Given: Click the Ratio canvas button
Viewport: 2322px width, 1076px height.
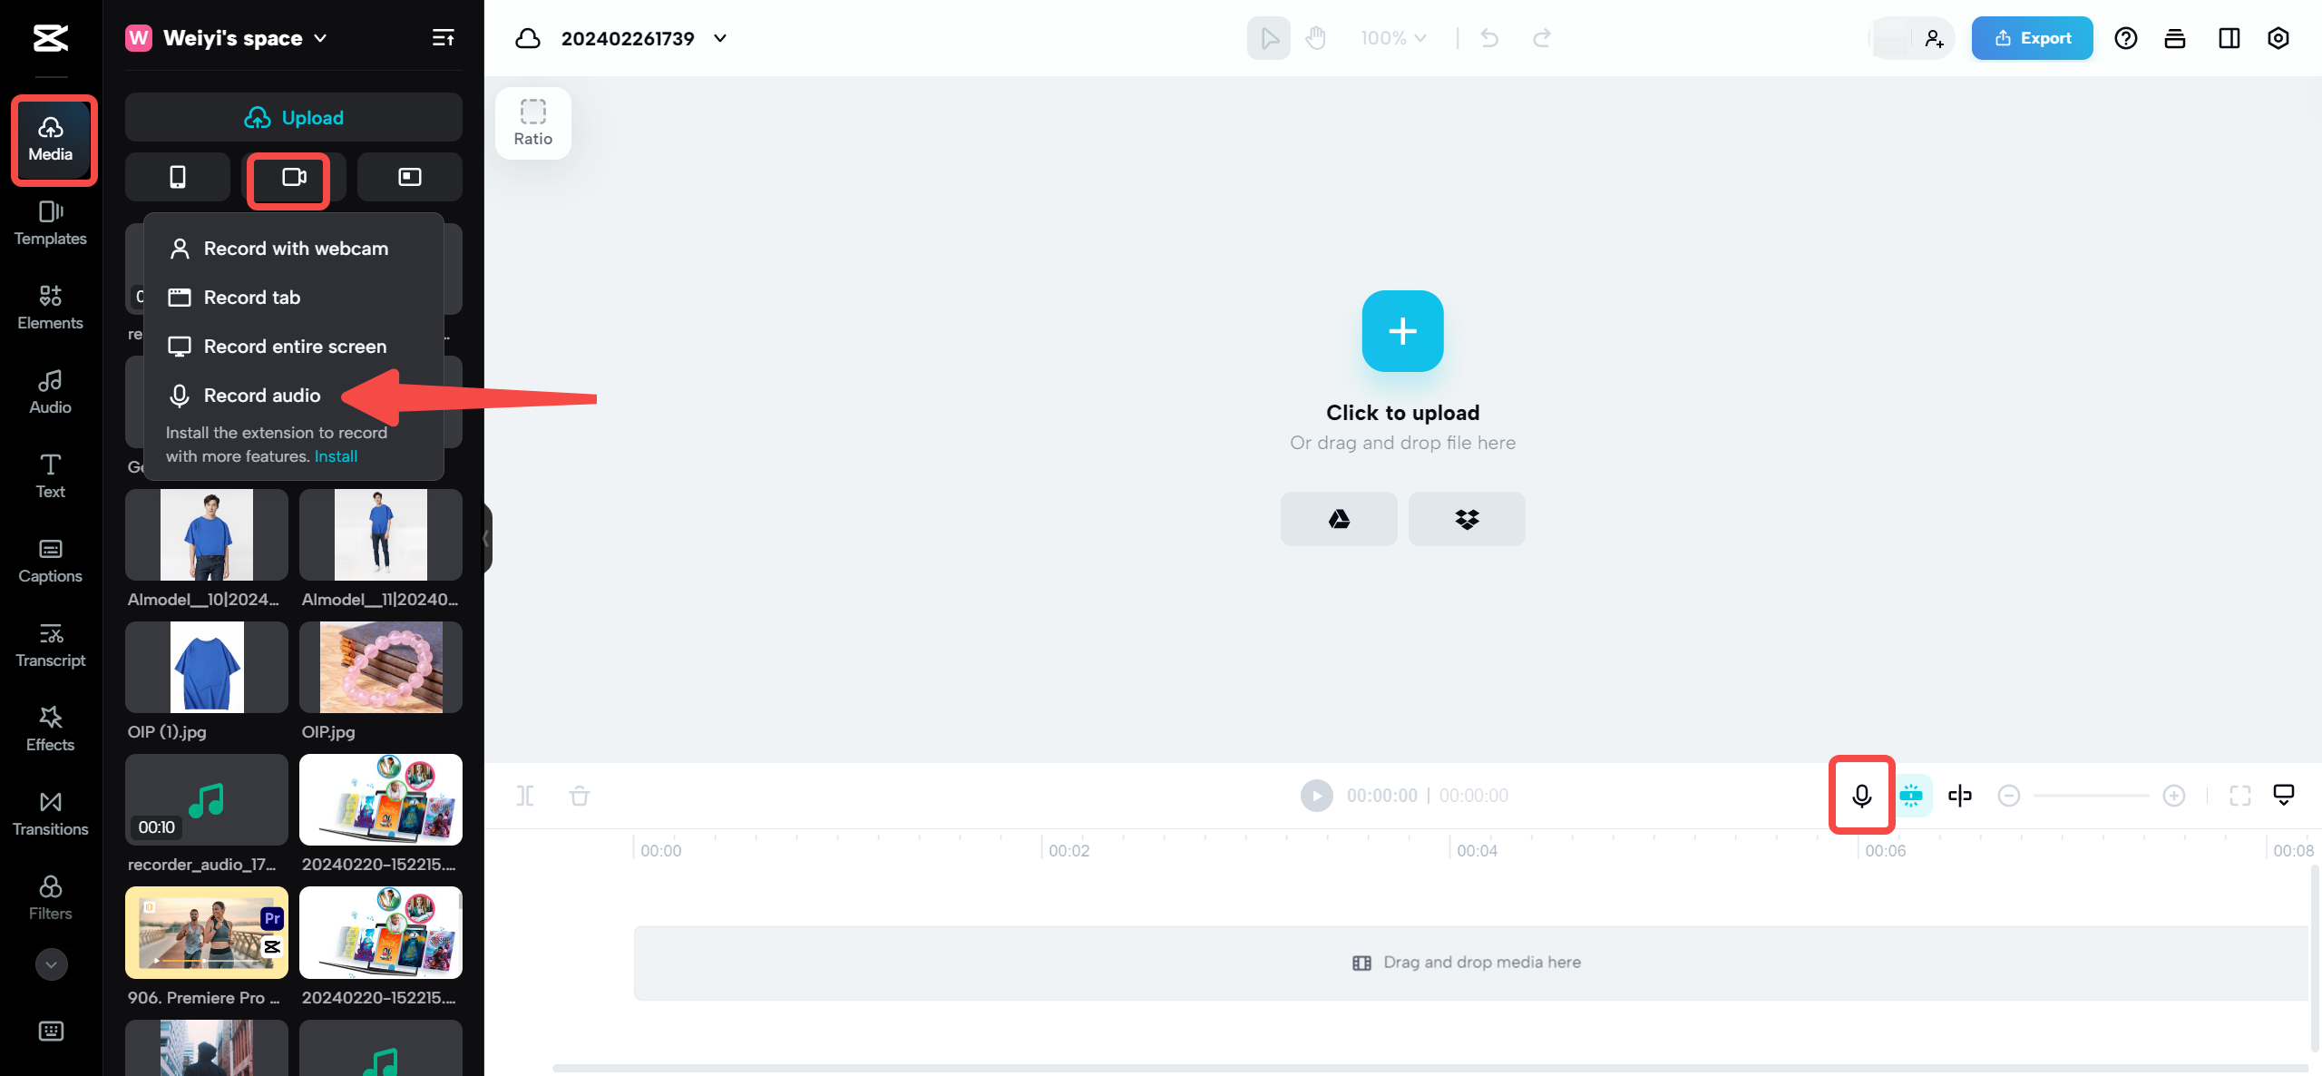Looking at the screenshot, I should pyautogui.click(x=532, y=122).
